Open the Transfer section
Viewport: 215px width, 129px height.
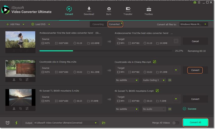click(128, 11)
